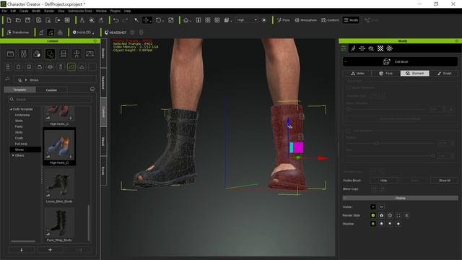Toggle the first Visible option icon
This screenshot has width=462, height=260.
(373, 207)
